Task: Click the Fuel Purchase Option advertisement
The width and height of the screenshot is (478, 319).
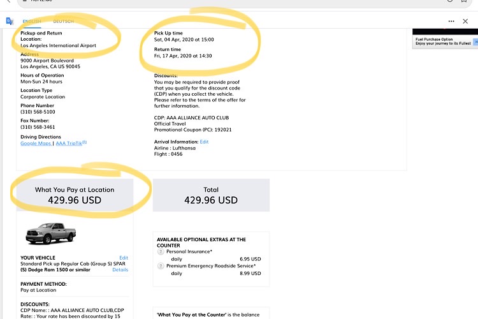Action: coord(443,41)
